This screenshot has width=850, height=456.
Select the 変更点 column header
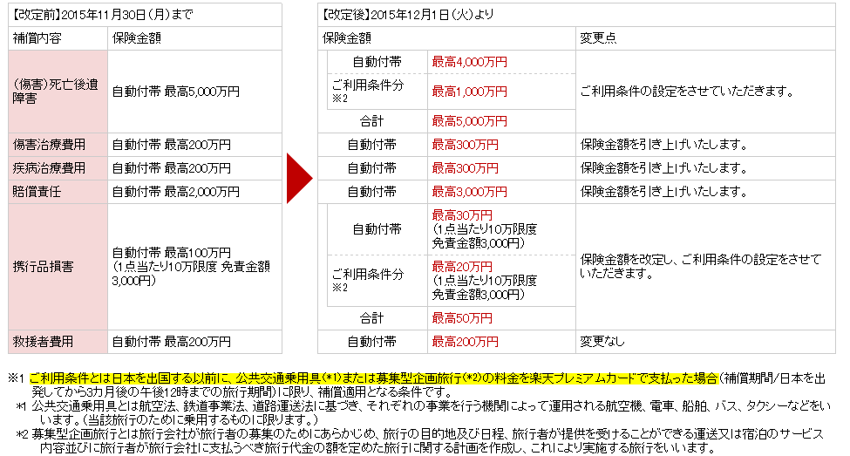click(705, 38)
